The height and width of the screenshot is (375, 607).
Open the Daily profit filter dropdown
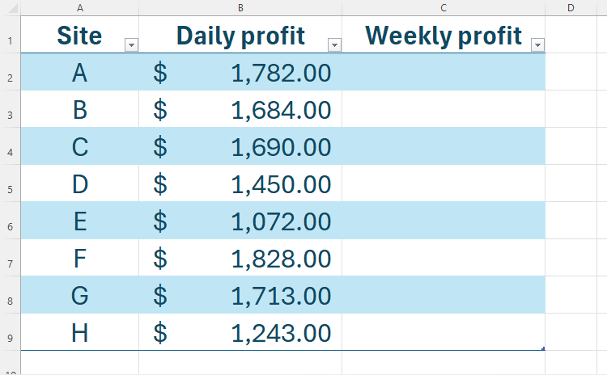point(334,45)
